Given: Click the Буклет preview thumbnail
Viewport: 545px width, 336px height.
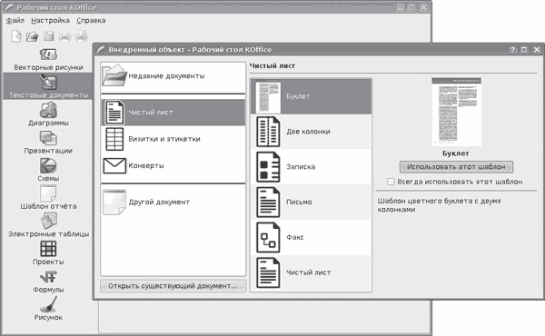Looking at the screenshot, I should coord(456,112).
